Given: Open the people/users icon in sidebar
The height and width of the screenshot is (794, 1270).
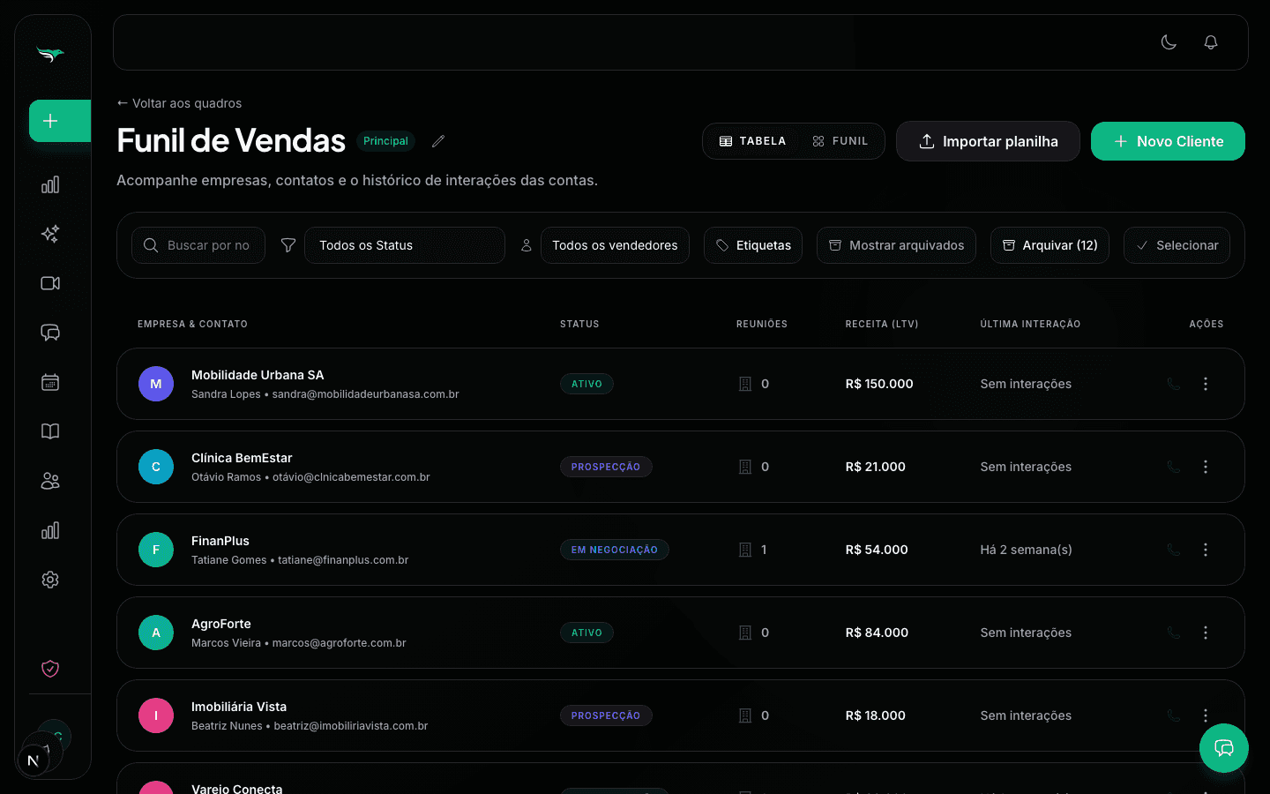Looking at the screenshot, I should (x=50, y=481).
